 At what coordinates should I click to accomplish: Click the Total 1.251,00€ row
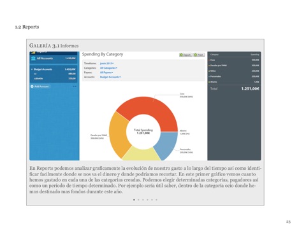(234, 88)
